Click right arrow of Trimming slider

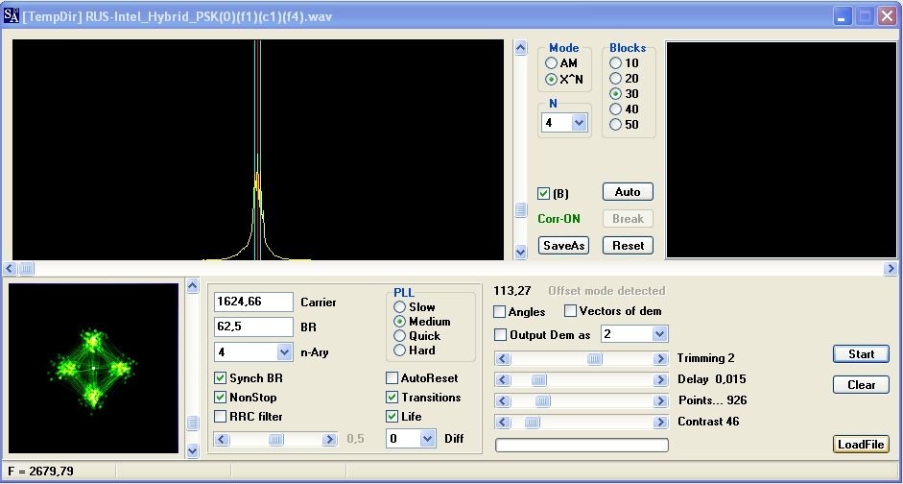(x=660, y=359)
